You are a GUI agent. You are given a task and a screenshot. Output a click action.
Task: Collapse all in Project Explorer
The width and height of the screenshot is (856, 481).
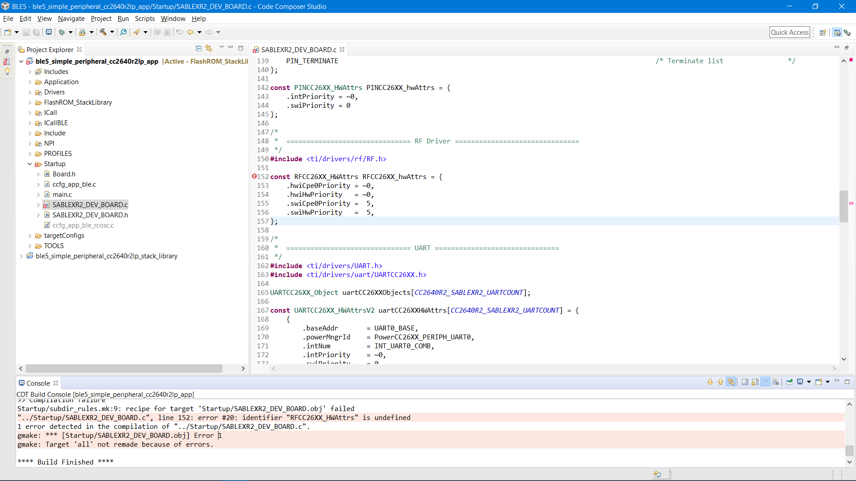[198, 48]
